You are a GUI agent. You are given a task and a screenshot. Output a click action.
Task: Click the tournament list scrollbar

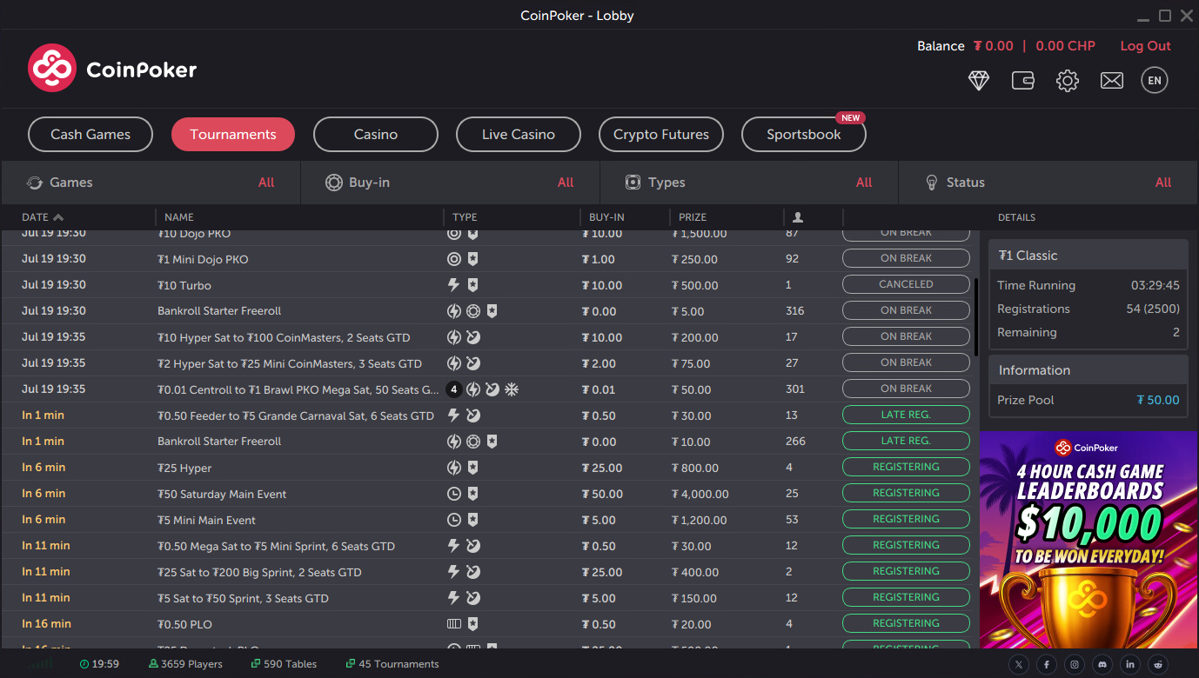point(976,317)
